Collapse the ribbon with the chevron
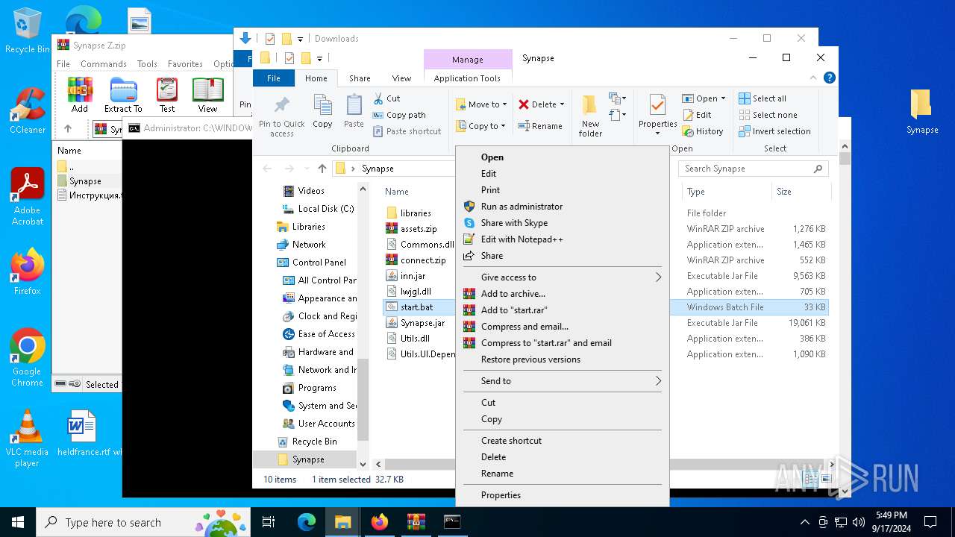955x537 pixels. click(x=813, y=78)
